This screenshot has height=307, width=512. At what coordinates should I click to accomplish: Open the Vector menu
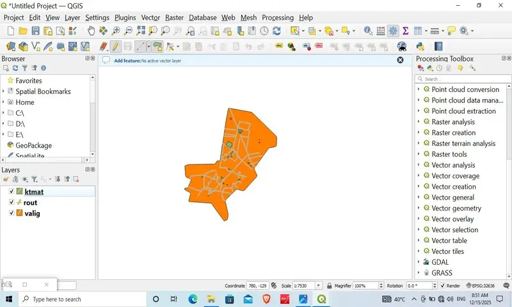(150, 18)
